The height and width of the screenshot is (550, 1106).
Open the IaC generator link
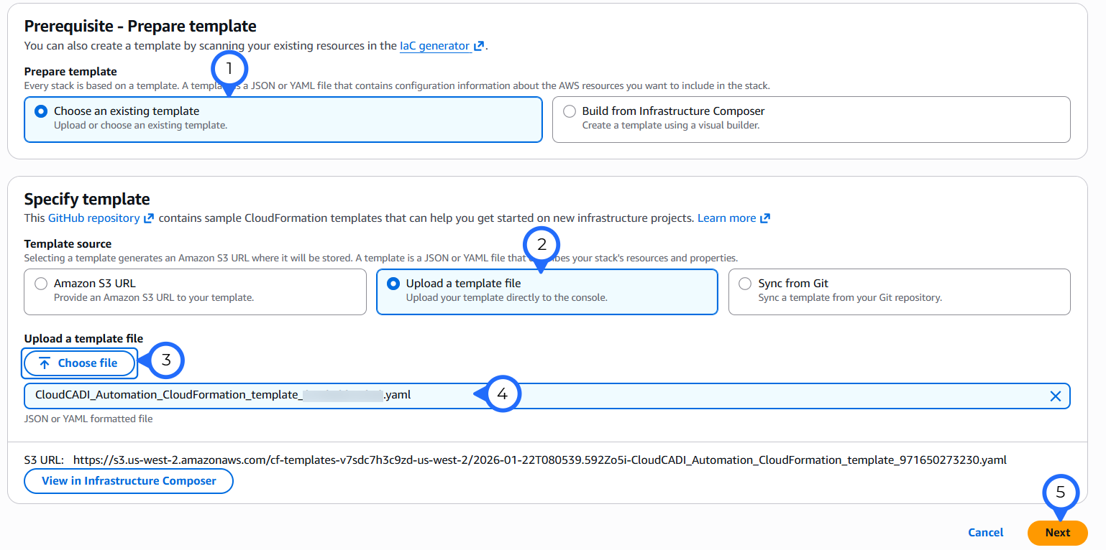[x=434, y=46]
